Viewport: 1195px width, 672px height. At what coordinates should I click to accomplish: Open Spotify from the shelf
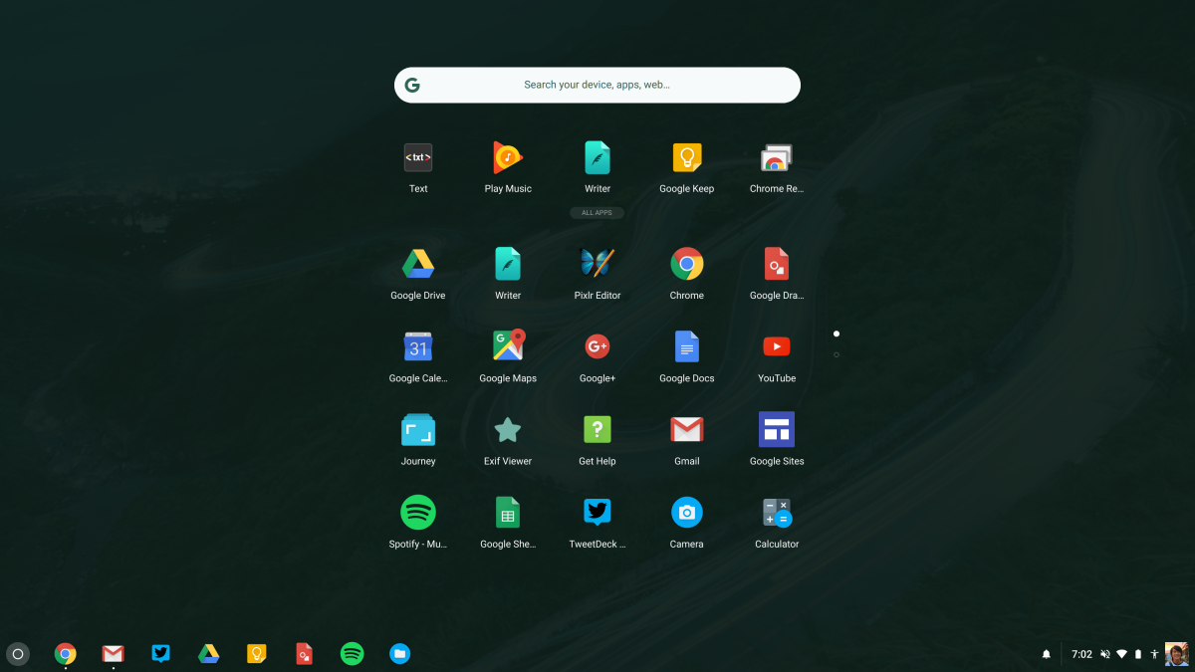click(353, 654)
